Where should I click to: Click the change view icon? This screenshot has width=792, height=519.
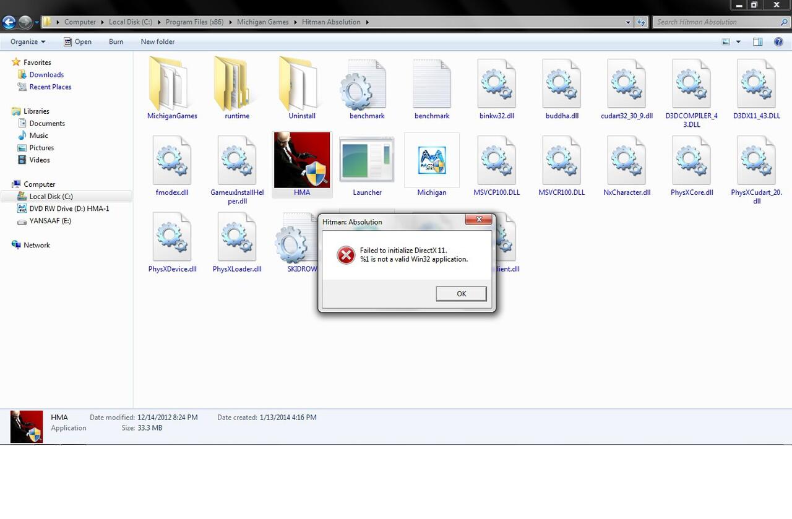click(726, 42)
